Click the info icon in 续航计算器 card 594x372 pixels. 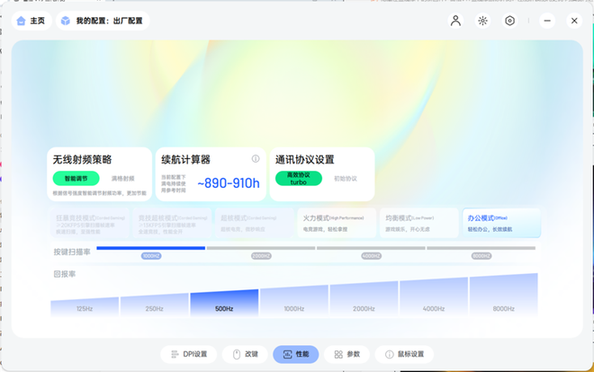(256, 159)
